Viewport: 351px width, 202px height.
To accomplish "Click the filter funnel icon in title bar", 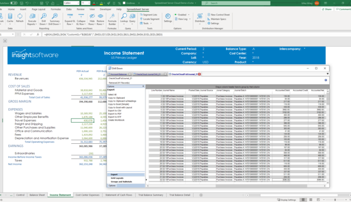I will (47, 3).
